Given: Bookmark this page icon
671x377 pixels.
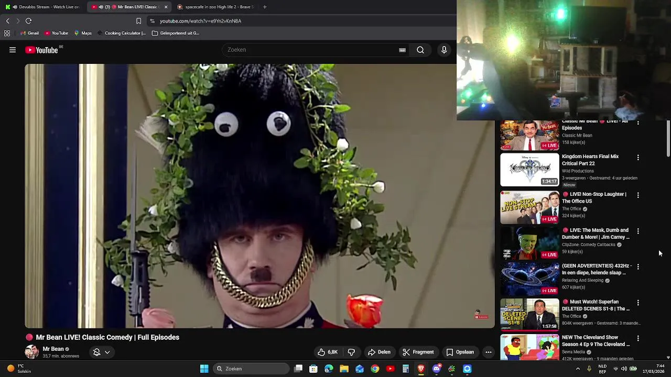Looking at the screenshot, I should 138,21.
